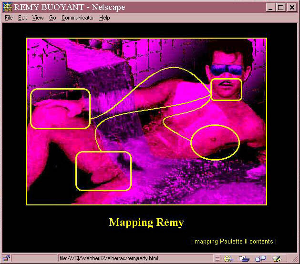
Task: Open Navigator from the component bar
Action: 228,259
